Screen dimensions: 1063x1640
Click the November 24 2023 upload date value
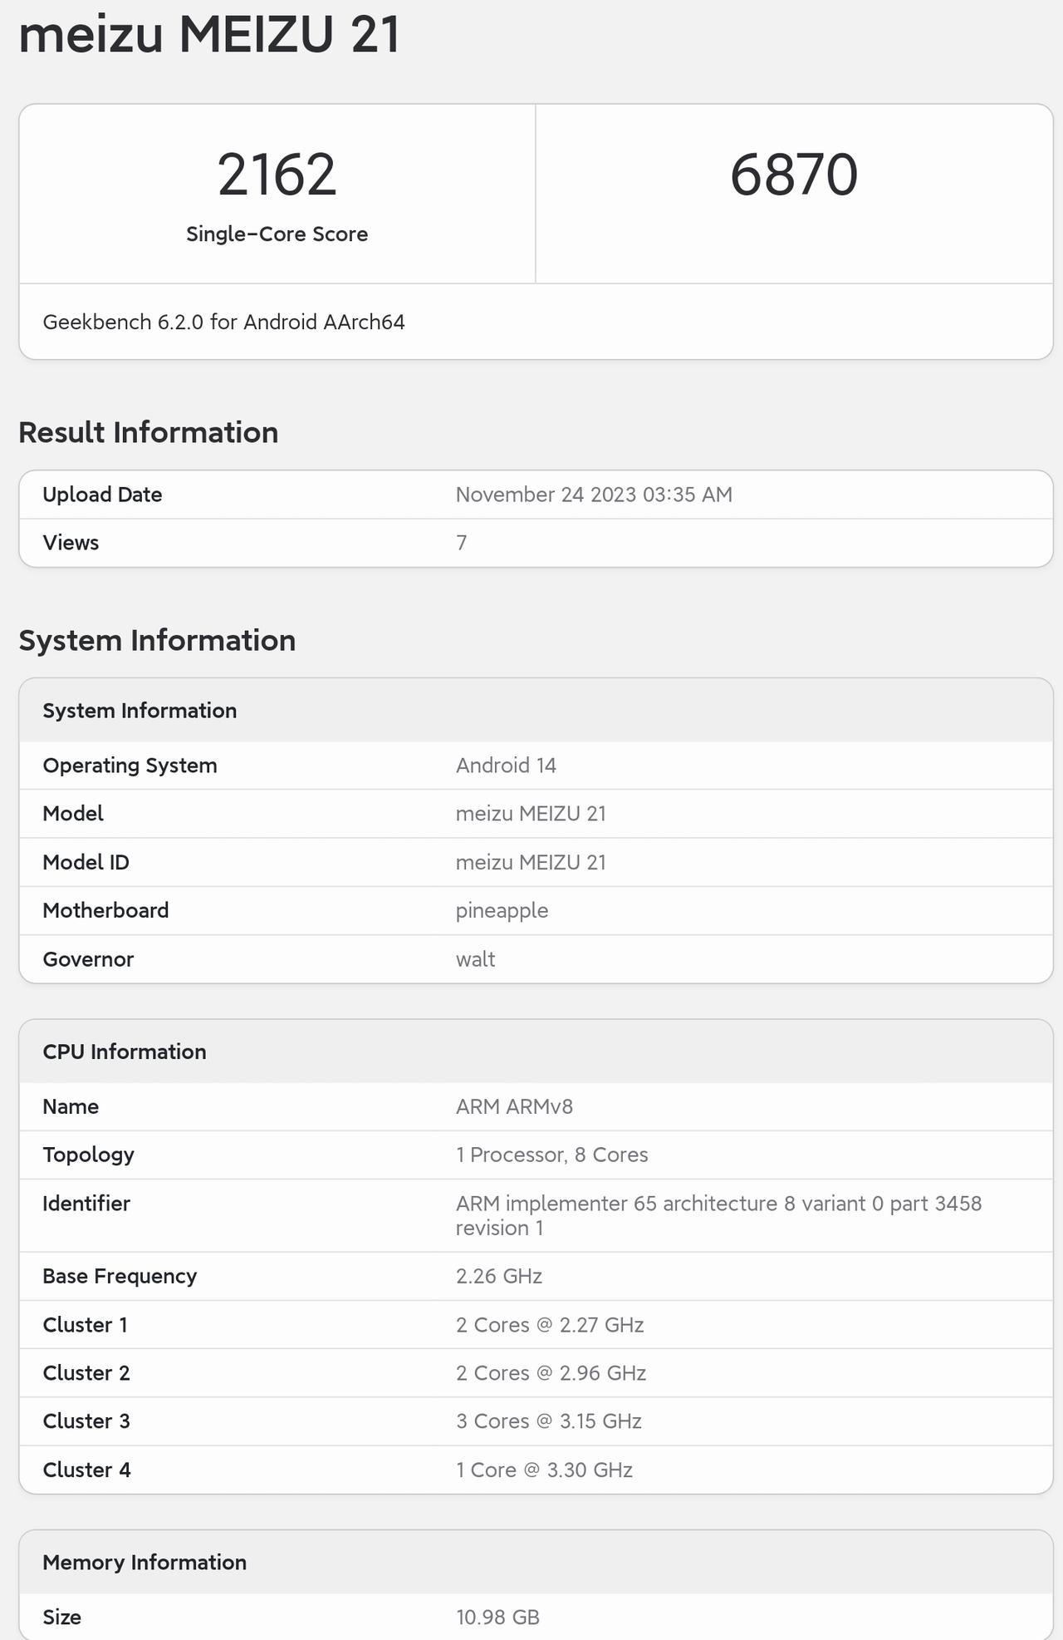[x=594, y=495]
